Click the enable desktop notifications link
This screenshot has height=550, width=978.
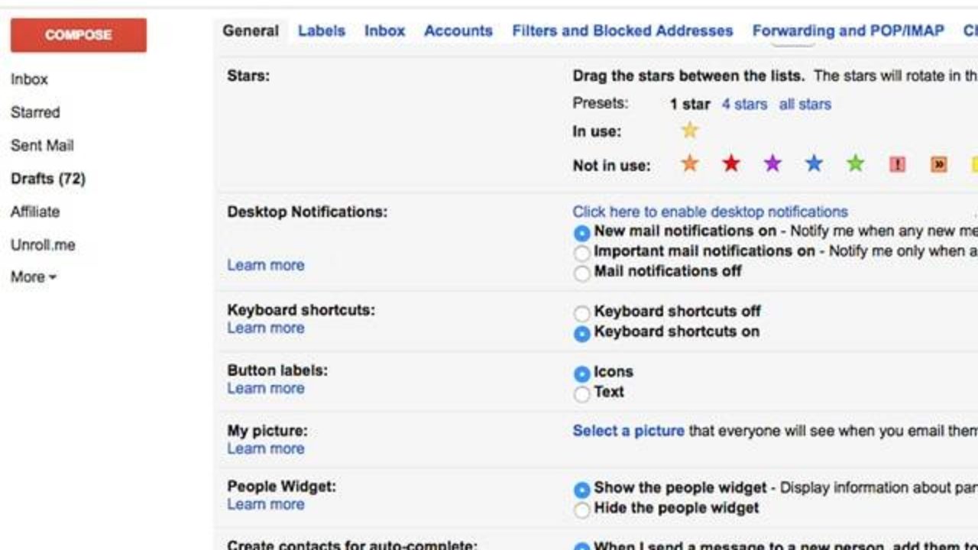(710, 212)
